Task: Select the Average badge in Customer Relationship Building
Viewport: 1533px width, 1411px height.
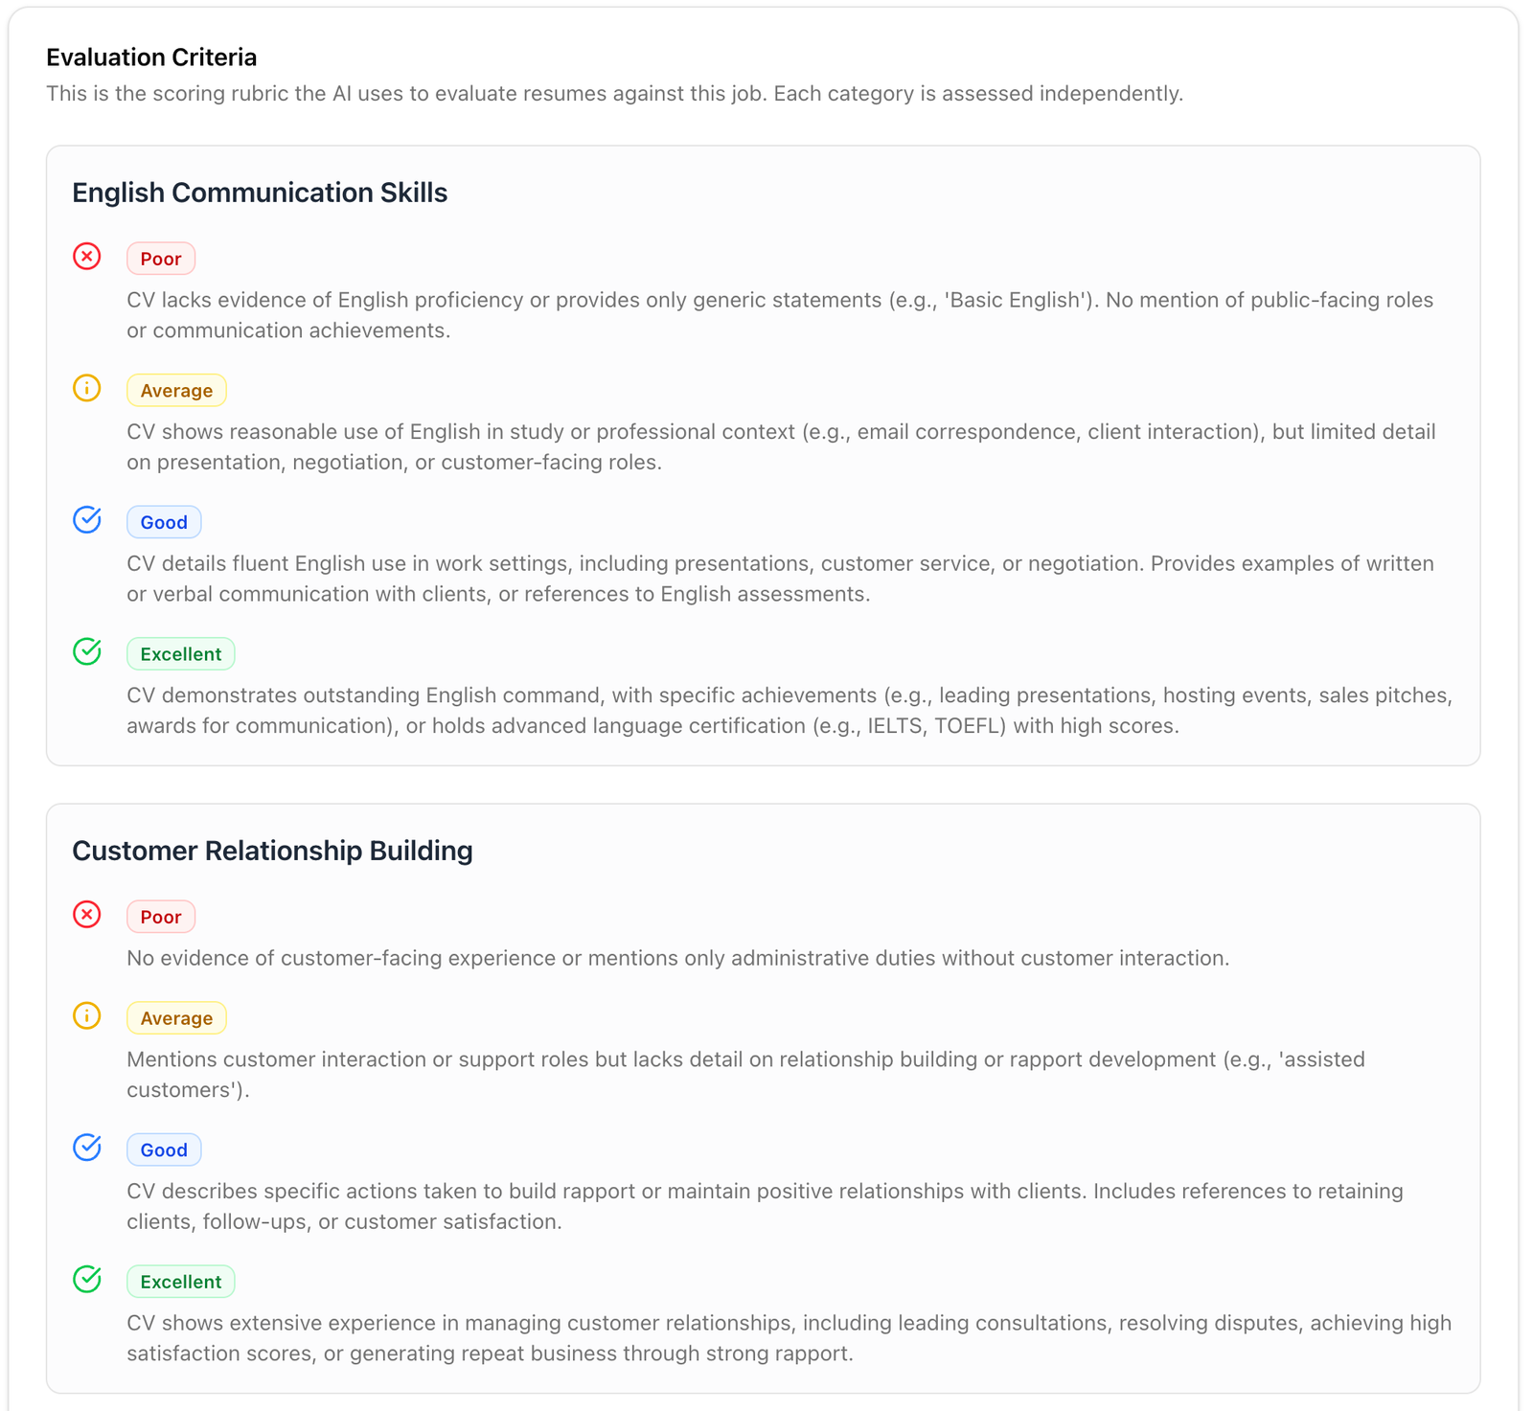Action: click(176, 1017)
